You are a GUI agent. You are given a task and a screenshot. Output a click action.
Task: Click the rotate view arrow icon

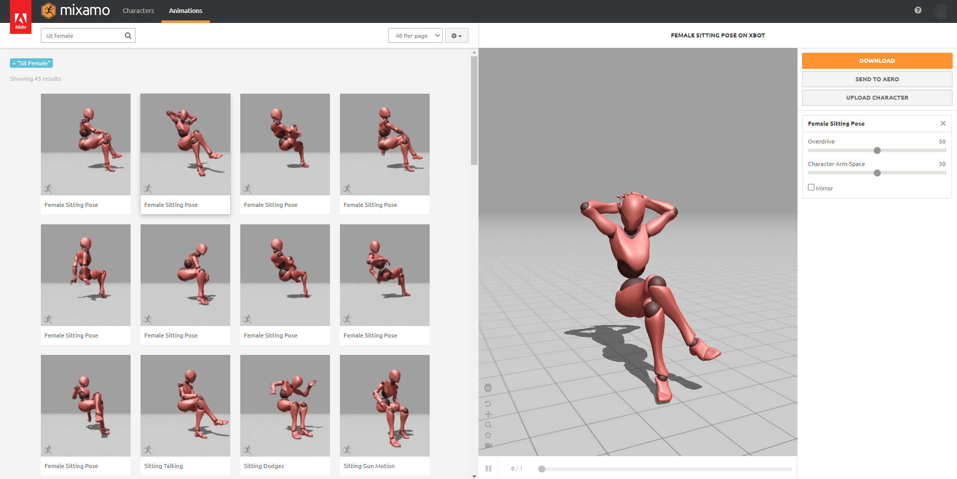tap(488, 404)
